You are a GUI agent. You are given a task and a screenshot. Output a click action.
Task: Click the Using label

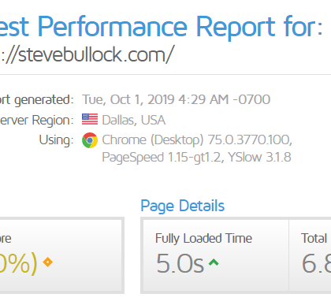(x=56, y=139)
